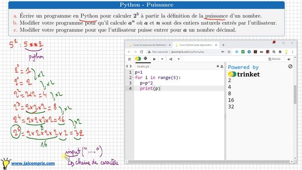Screen dimensions: 302x170
Task: Click the upload file icon
Action: 222,66
